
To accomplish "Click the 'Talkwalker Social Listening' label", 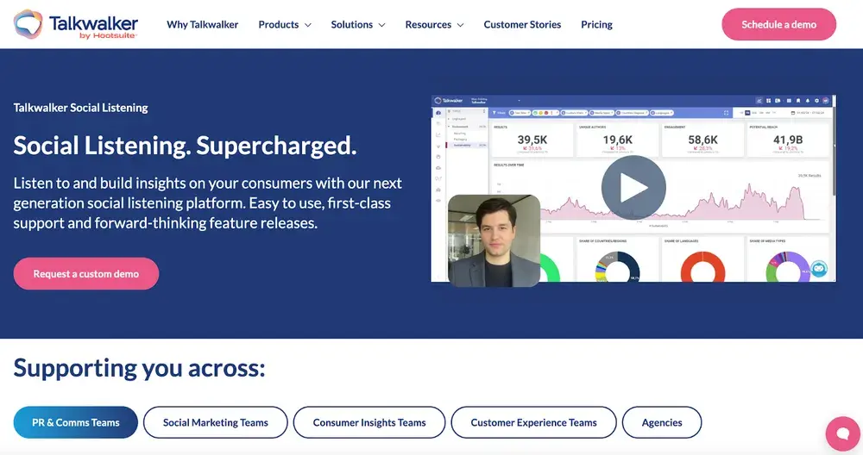I will [80, 108].
